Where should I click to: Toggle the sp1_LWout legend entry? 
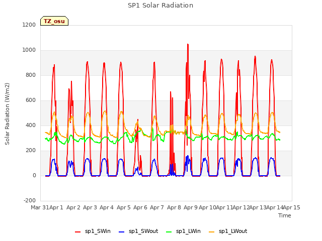(228, 231)
